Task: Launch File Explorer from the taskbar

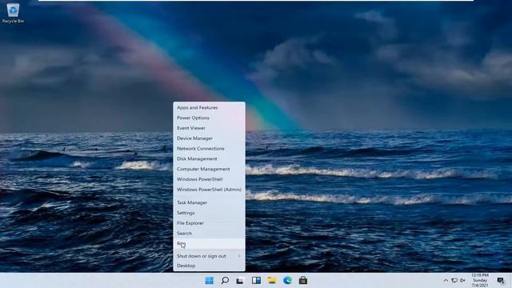Action: coord(272,281)
